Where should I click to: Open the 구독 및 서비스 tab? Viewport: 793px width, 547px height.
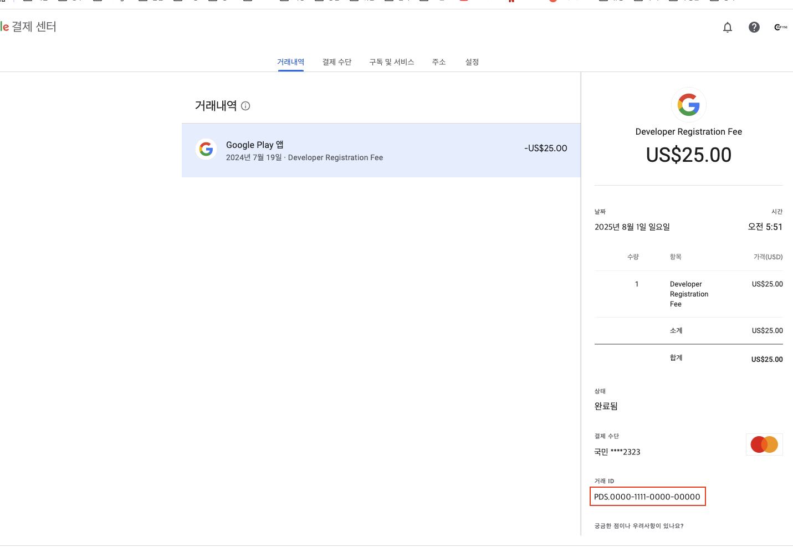point(392,62)
